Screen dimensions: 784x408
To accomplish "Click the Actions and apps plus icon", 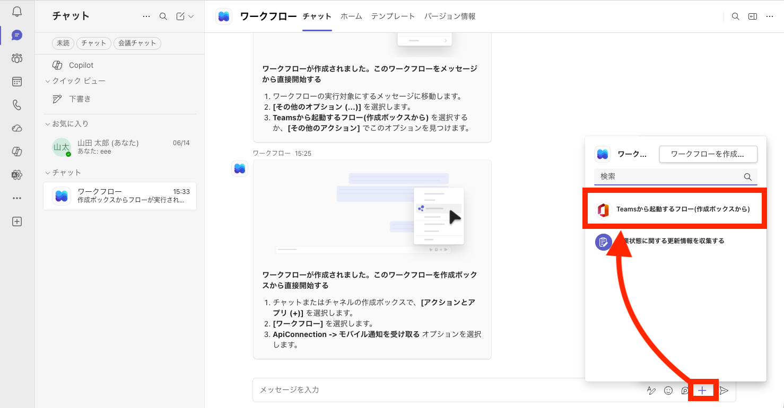I will [702, 391].
